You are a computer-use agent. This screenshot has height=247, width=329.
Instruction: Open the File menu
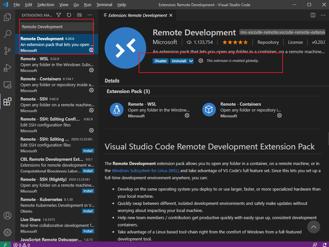(17, 5)
